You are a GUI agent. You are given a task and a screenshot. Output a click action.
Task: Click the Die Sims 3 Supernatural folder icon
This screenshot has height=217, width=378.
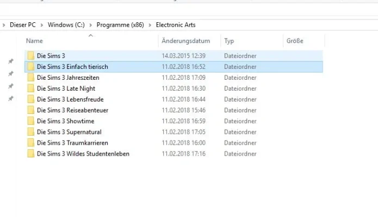coord(31,132)
